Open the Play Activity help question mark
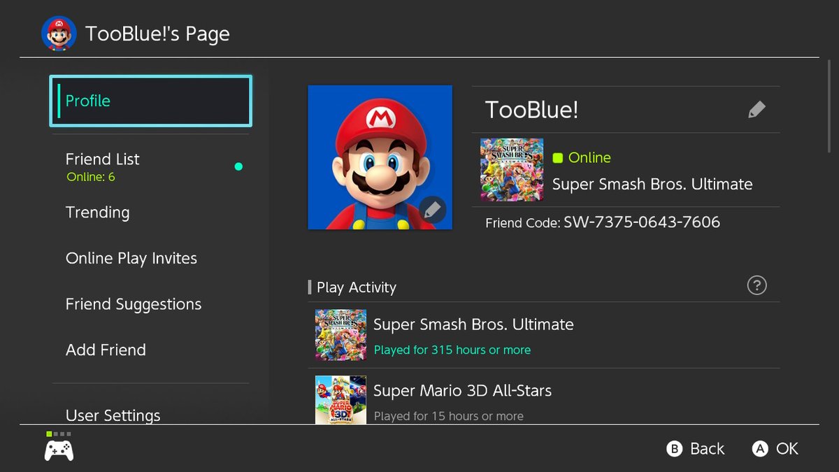The width and height of the screenshot is (839, 472). [756, 285]
